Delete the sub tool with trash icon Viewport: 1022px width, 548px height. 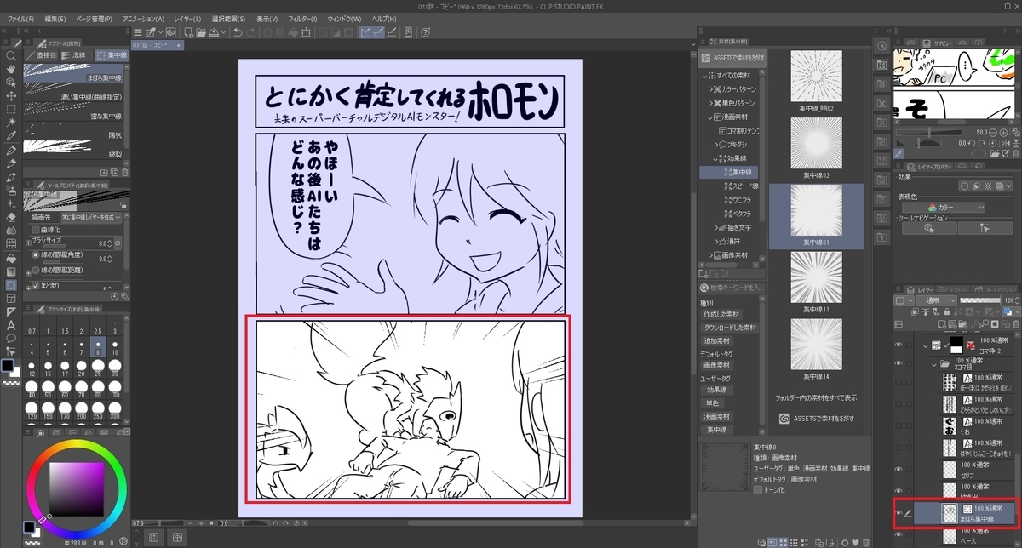coord(125,171)
